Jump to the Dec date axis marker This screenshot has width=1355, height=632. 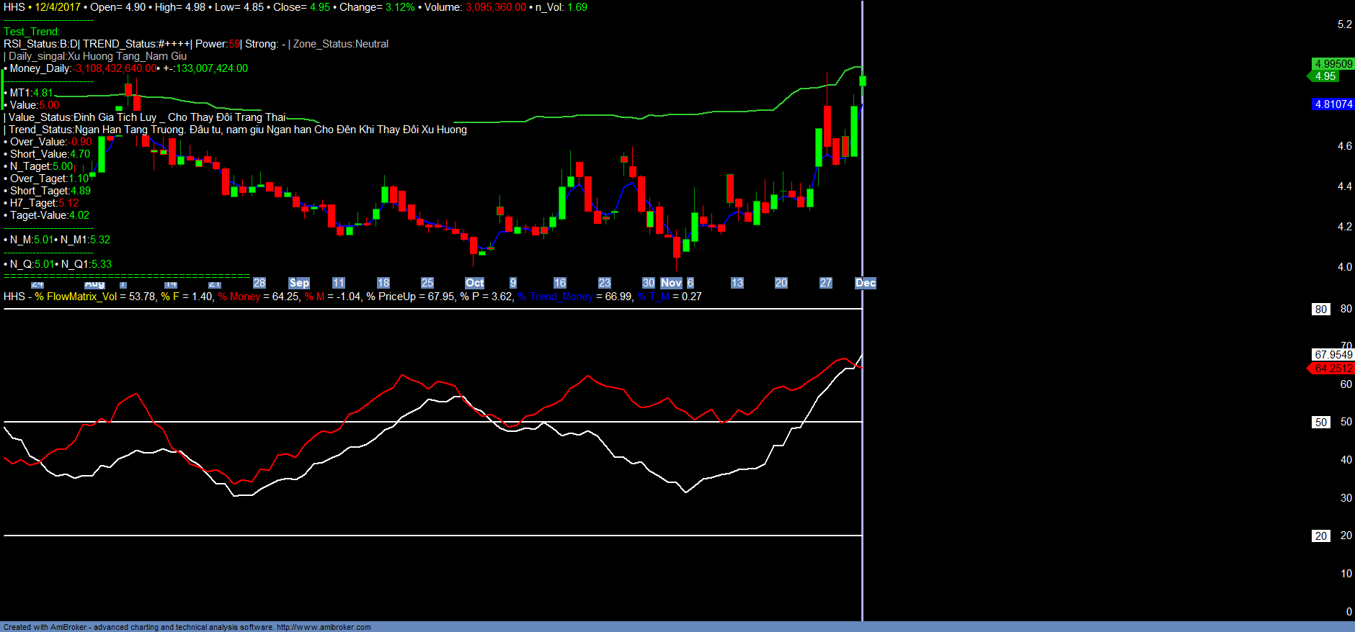[865, 283]
